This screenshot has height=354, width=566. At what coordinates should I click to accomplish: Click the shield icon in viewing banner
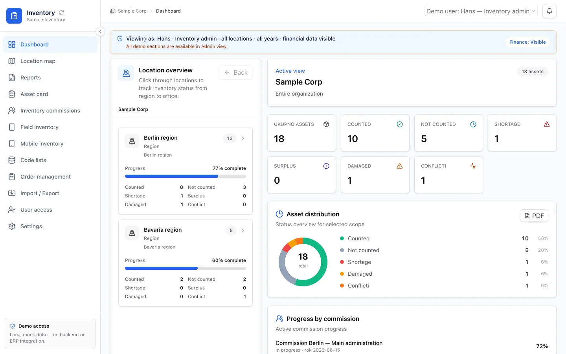120,39
